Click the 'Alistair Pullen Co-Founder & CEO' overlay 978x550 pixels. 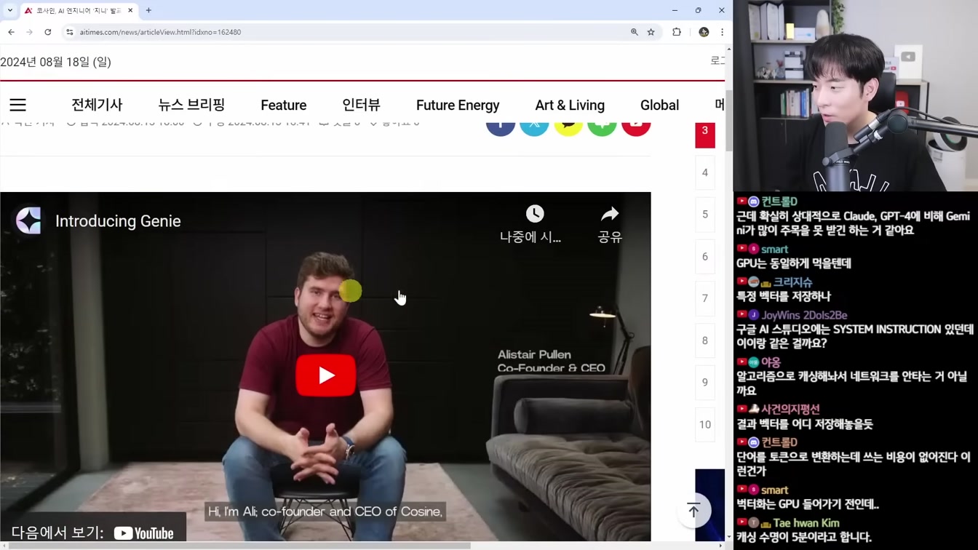[x=552, y=362]
